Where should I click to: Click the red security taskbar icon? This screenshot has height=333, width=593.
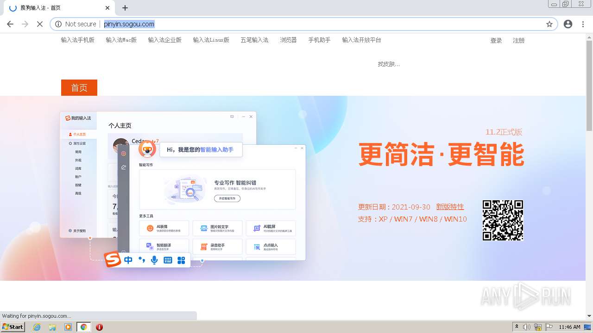[99, 327]
